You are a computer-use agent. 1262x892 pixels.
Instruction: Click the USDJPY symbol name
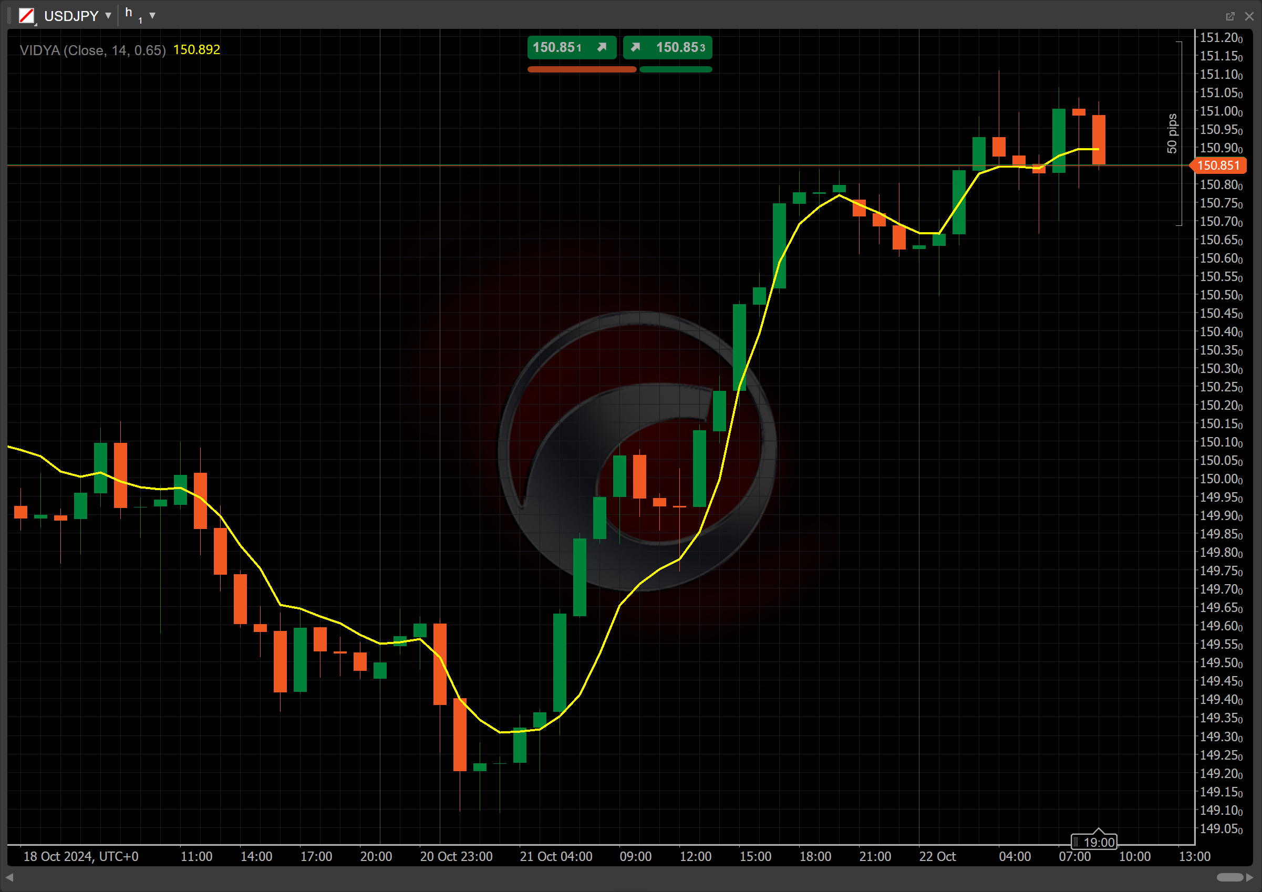point(71,16)
